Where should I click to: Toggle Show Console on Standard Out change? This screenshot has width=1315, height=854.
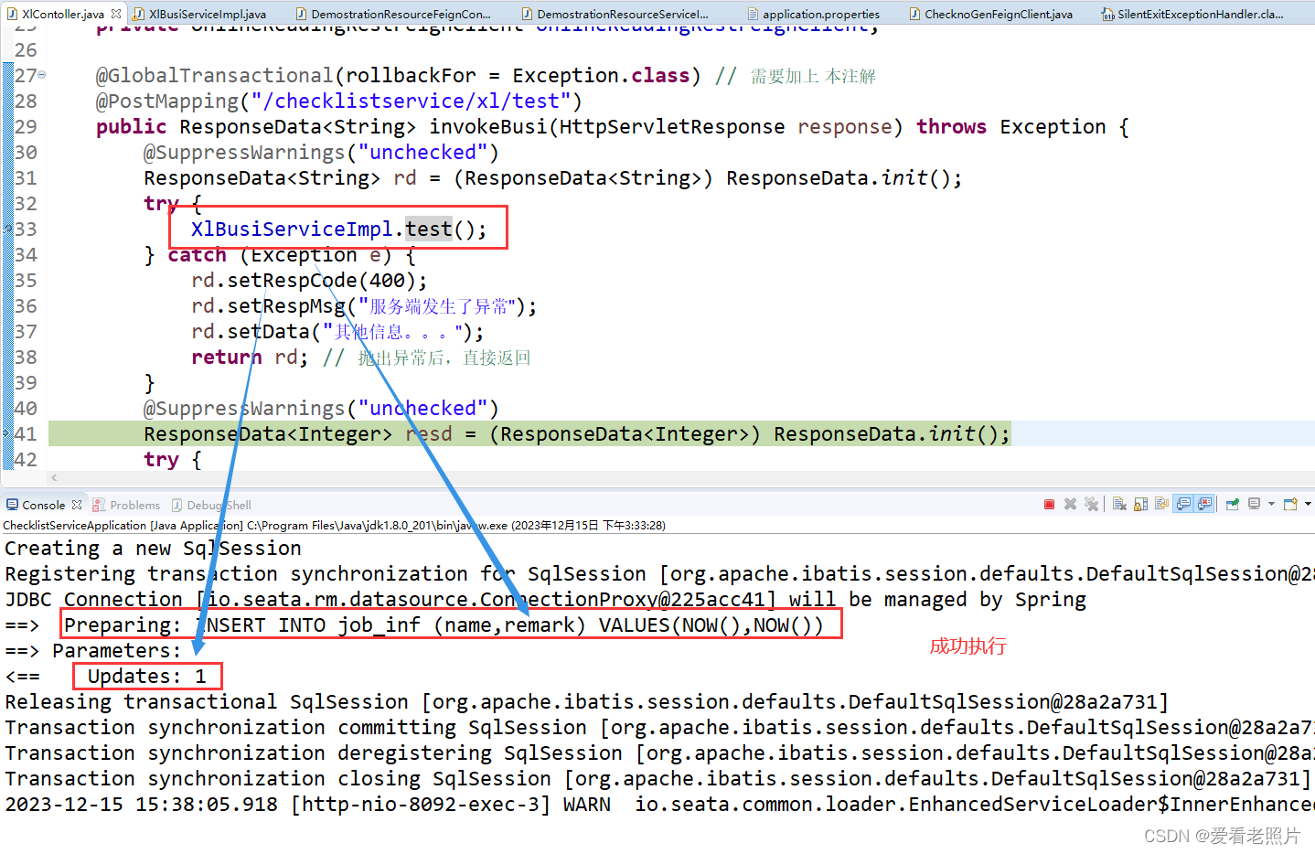pos(1183,504)
